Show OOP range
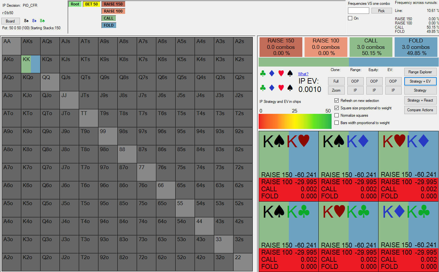The image size is (439, 272). tap(355, 81)
